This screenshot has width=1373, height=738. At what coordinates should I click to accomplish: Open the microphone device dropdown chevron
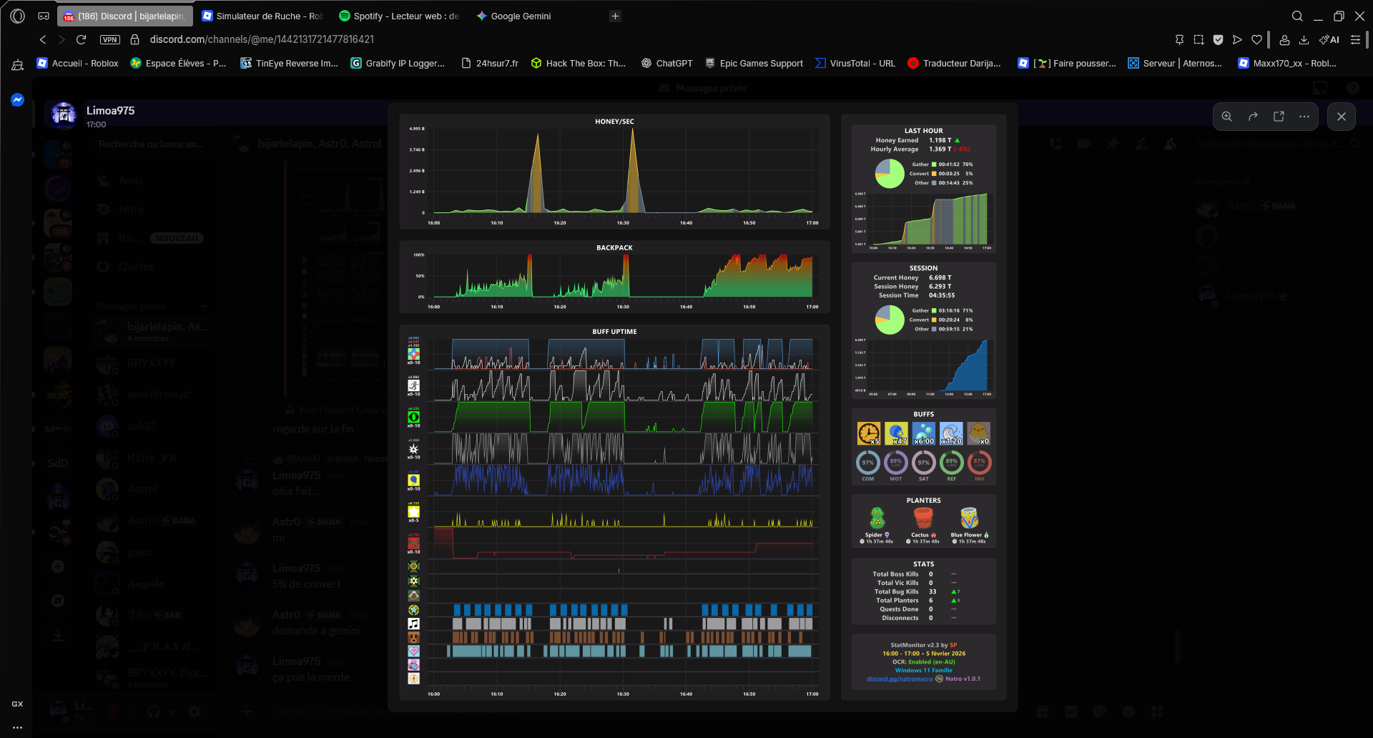[129, 712]
